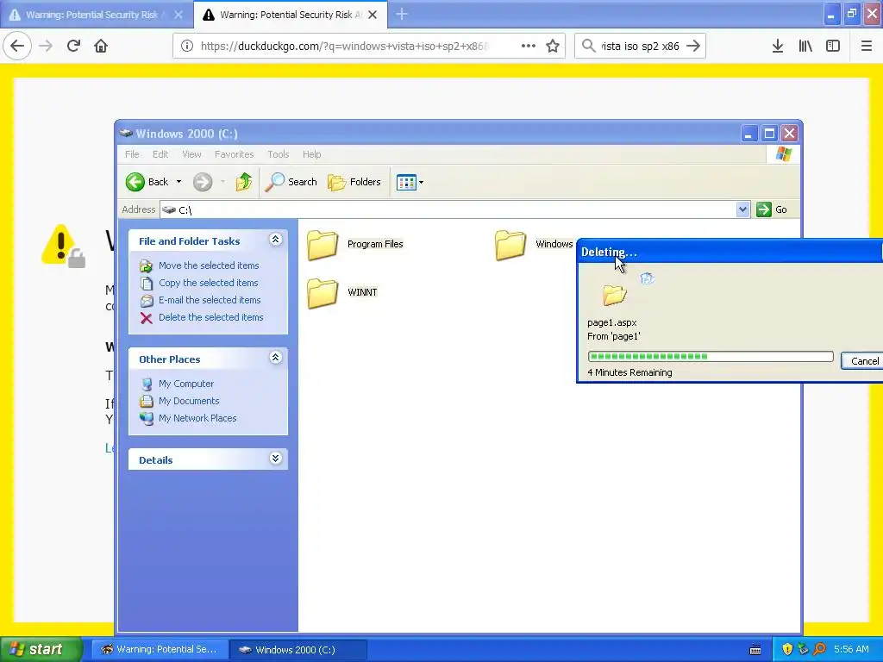Open a new Firefox tab

pyautogui.click(x=402, y=15)
